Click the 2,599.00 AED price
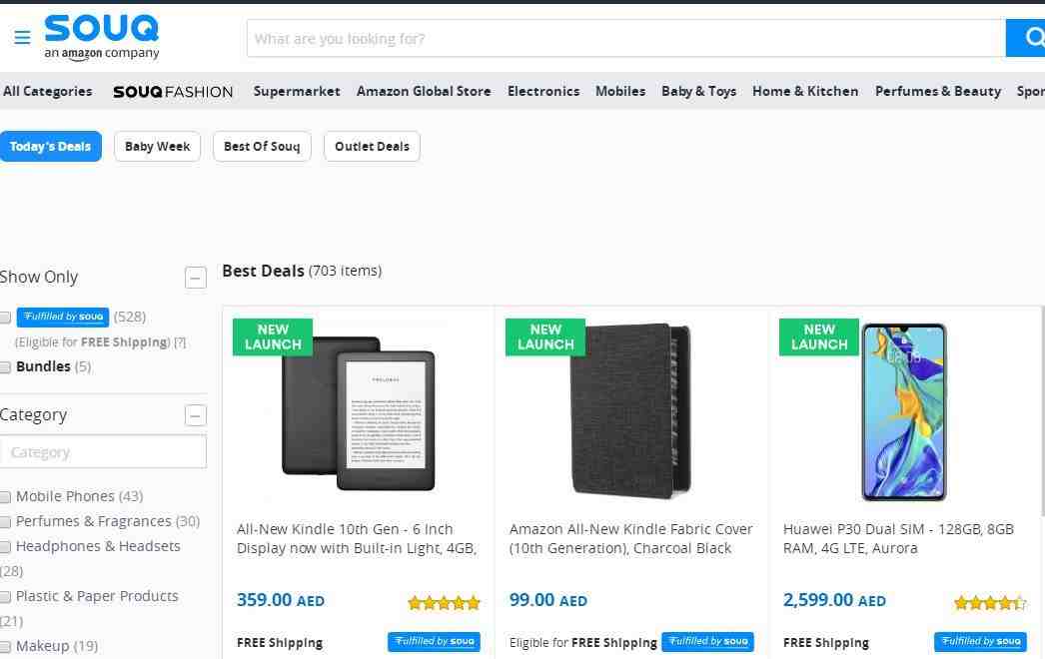The image size is (1045, 659). click(834, 600)
